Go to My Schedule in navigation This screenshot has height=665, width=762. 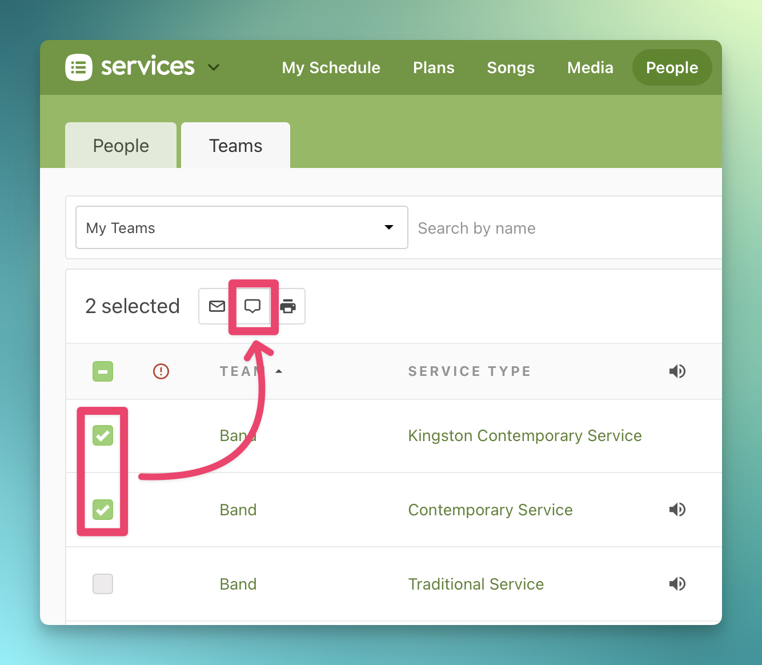[331, 67]
